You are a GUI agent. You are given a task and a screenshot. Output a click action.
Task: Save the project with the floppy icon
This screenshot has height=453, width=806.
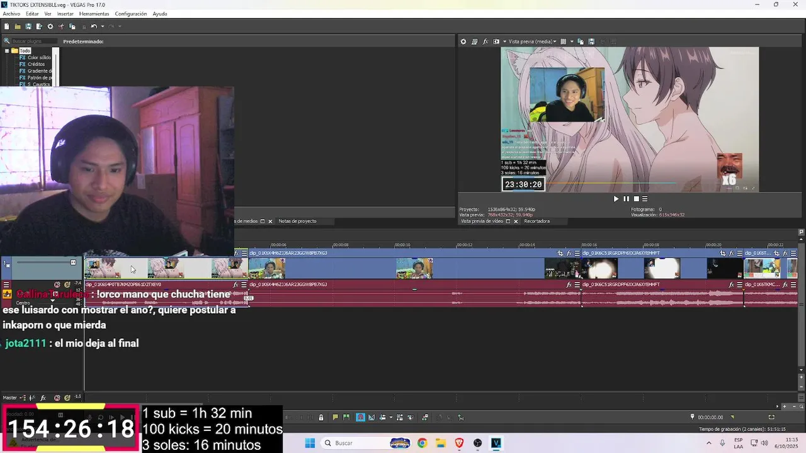(28, 26)
